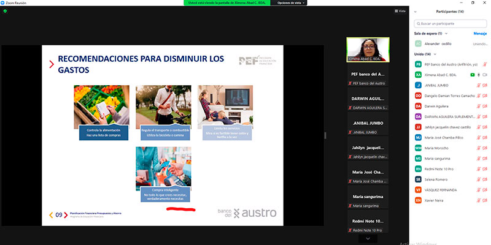Select participant VÁSQUEZ FERNANDA in the list
The width and height of the screenshot is (491, 245).
[x=450, y=190]
